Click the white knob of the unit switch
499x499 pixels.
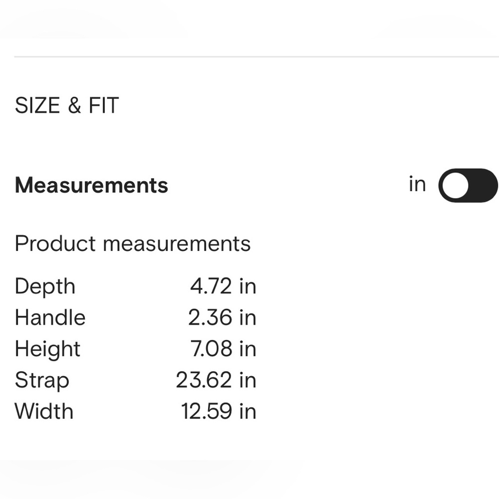(x=456, y=185)
